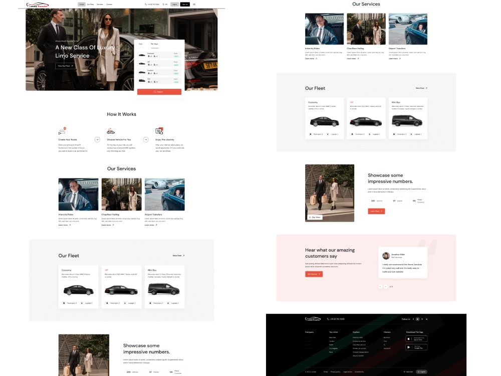The width and height of the screenshot is (501, 376).
Task: Open London under Top cities in footer
Action: pos(332,341)
